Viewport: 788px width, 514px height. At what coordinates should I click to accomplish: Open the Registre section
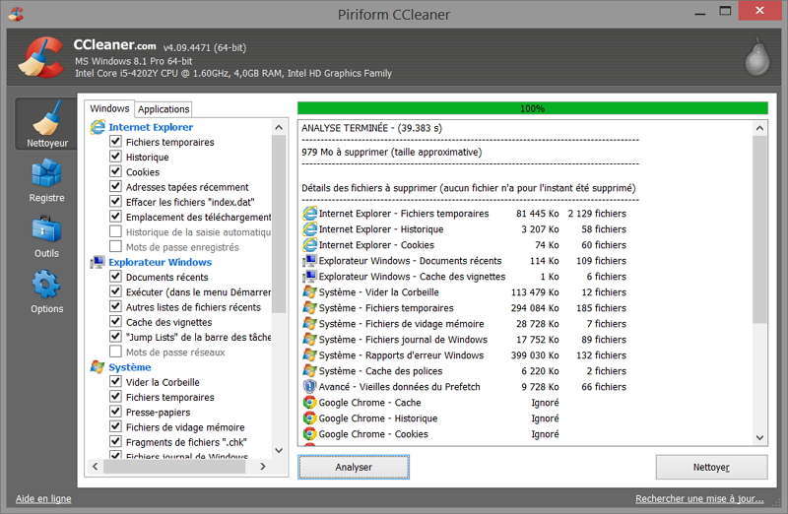point(46,180)
